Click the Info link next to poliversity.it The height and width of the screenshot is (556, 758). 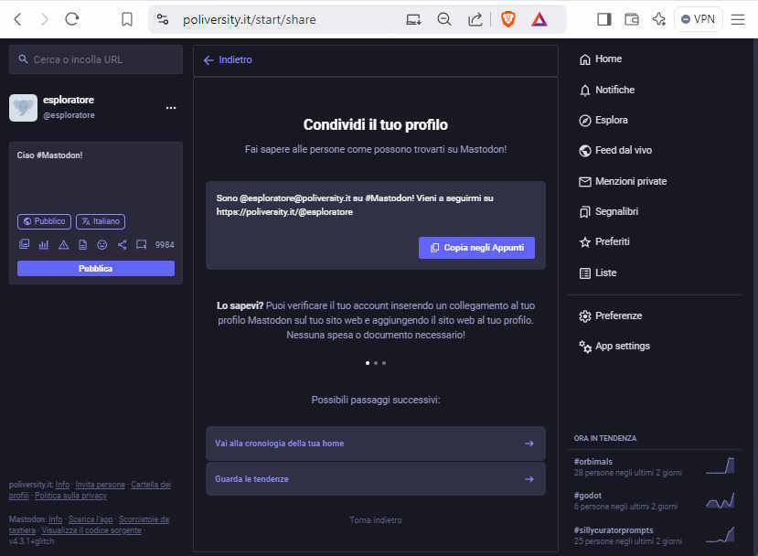coord(62,485)
